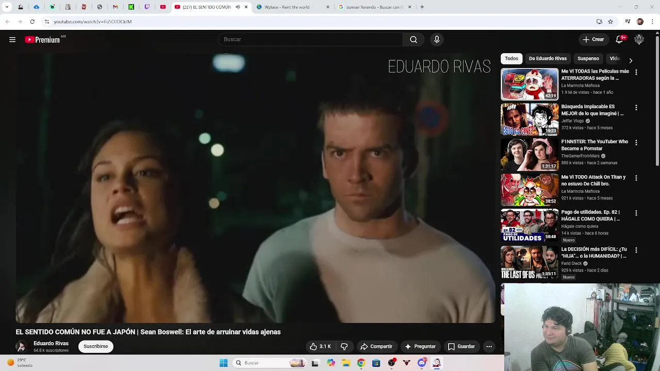Viewport: 660px width, 371px height.
Task: Open options for Attack On Titan video
Action: [x=636, y=178]
